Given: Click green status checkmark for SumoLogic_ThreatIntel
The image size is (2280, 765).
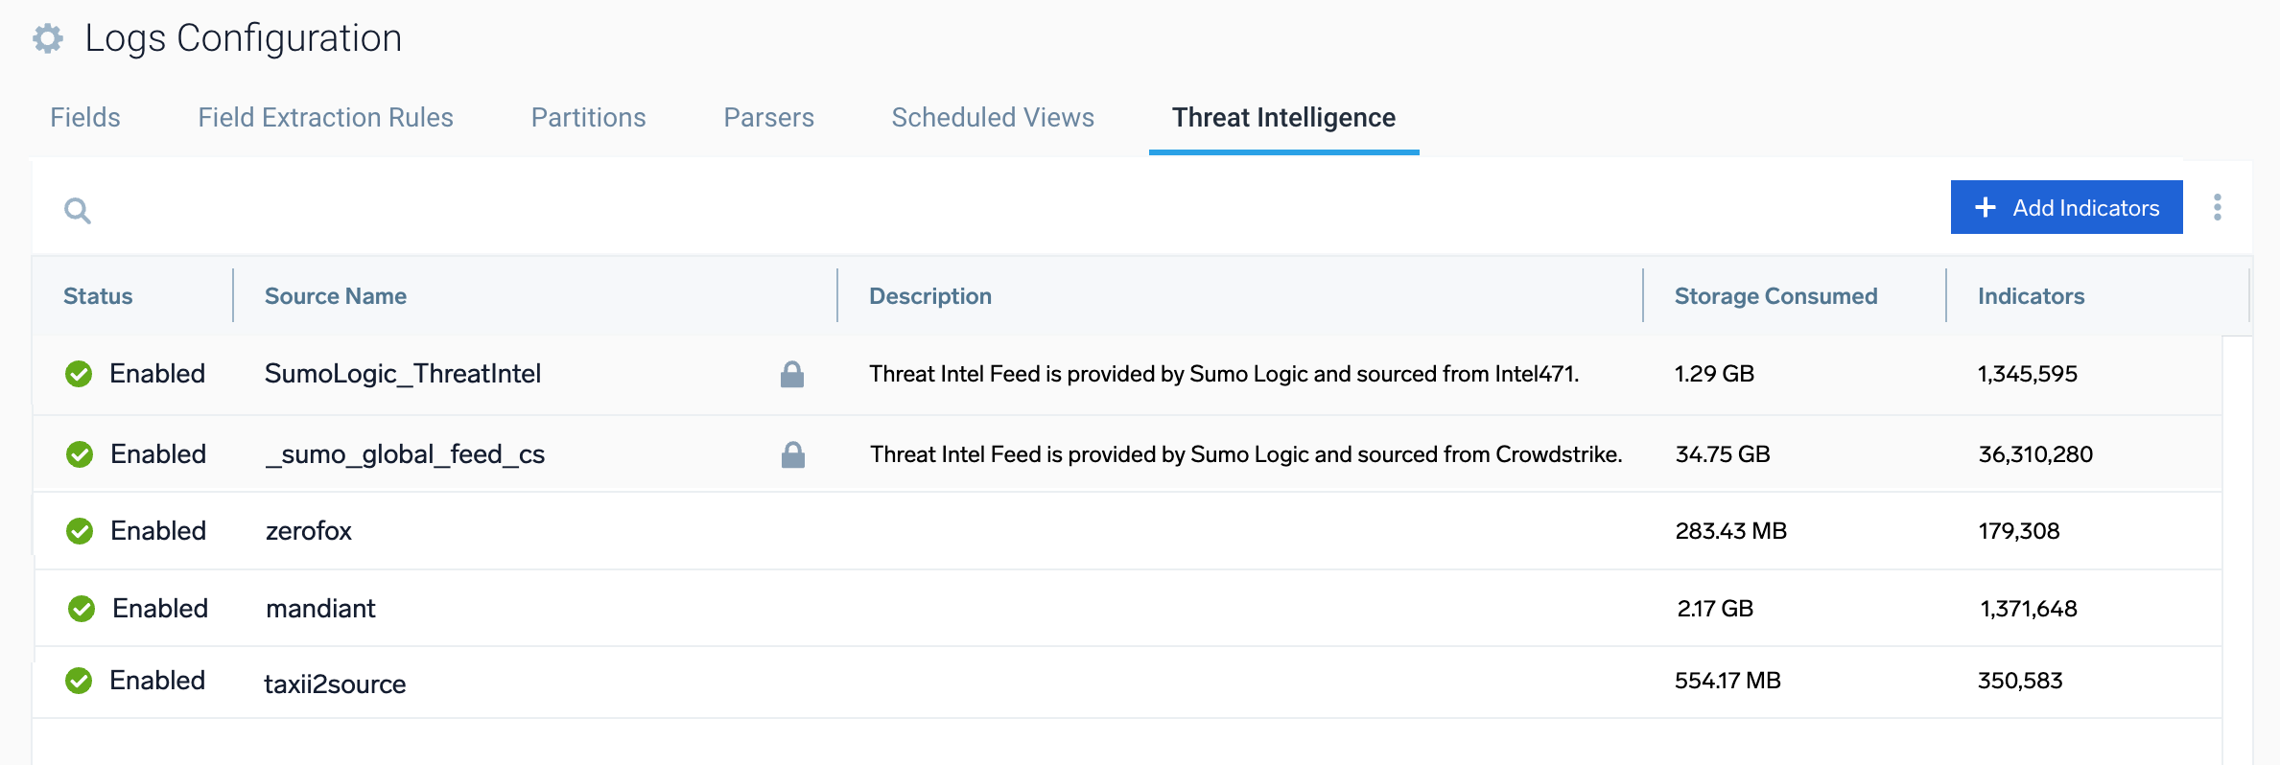Looking at the screenshot, I should tap(79, 374).
